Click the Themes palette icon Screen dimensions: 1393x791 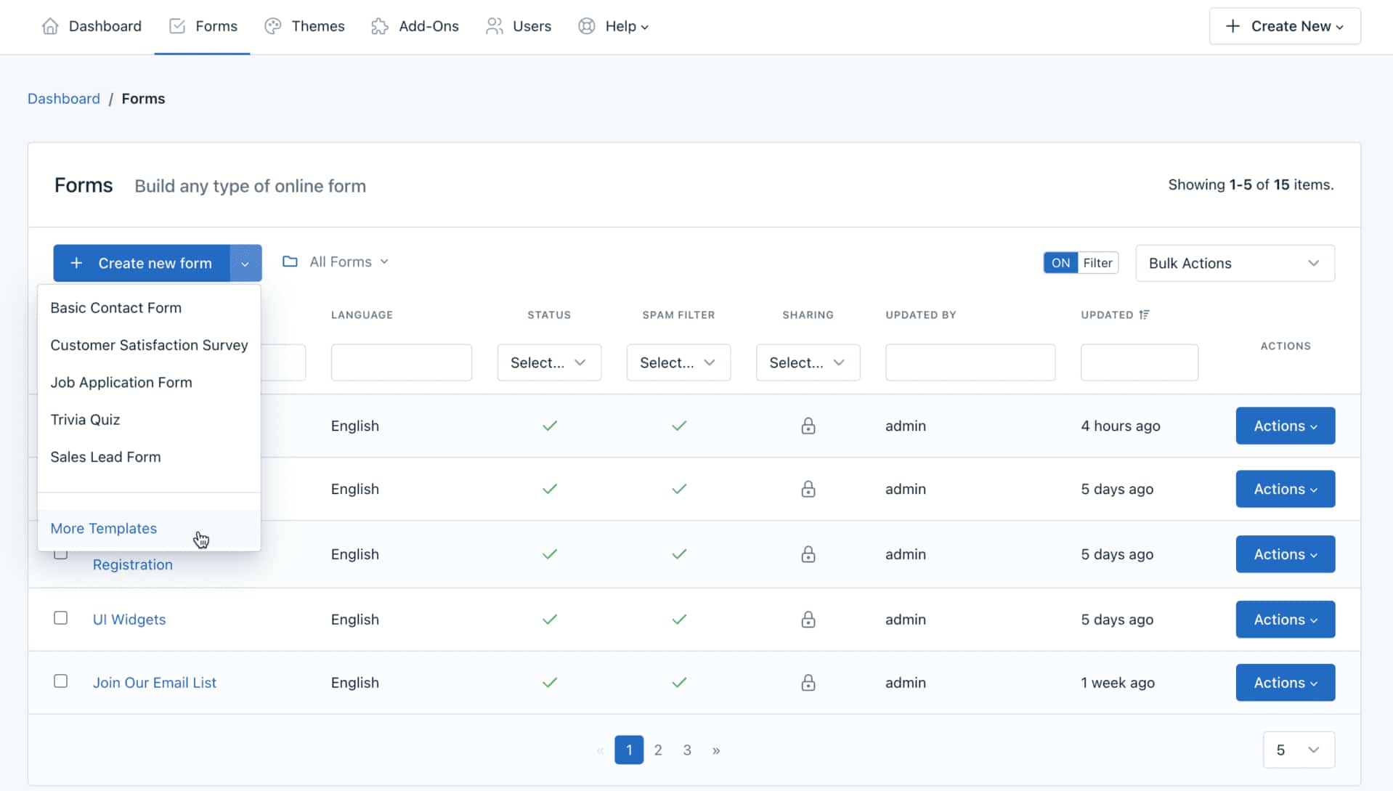(273, 26)
